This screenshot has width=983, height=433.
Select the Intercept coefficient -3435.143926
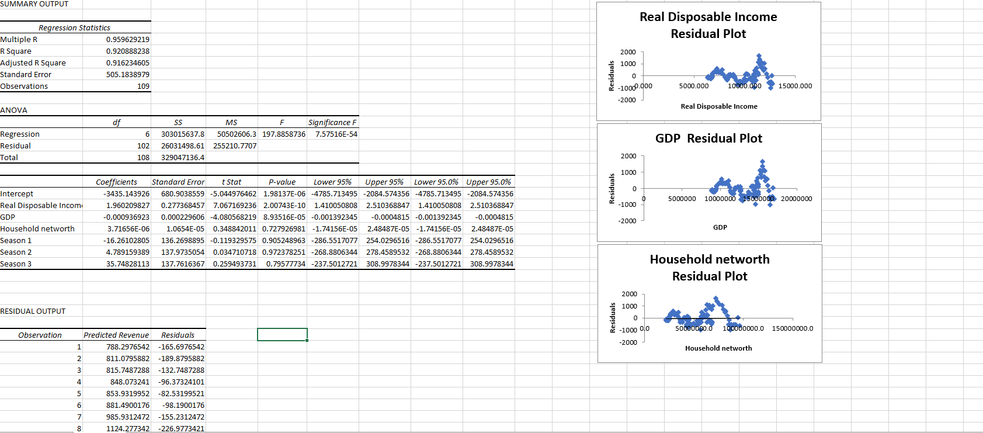tap(126, 194)
